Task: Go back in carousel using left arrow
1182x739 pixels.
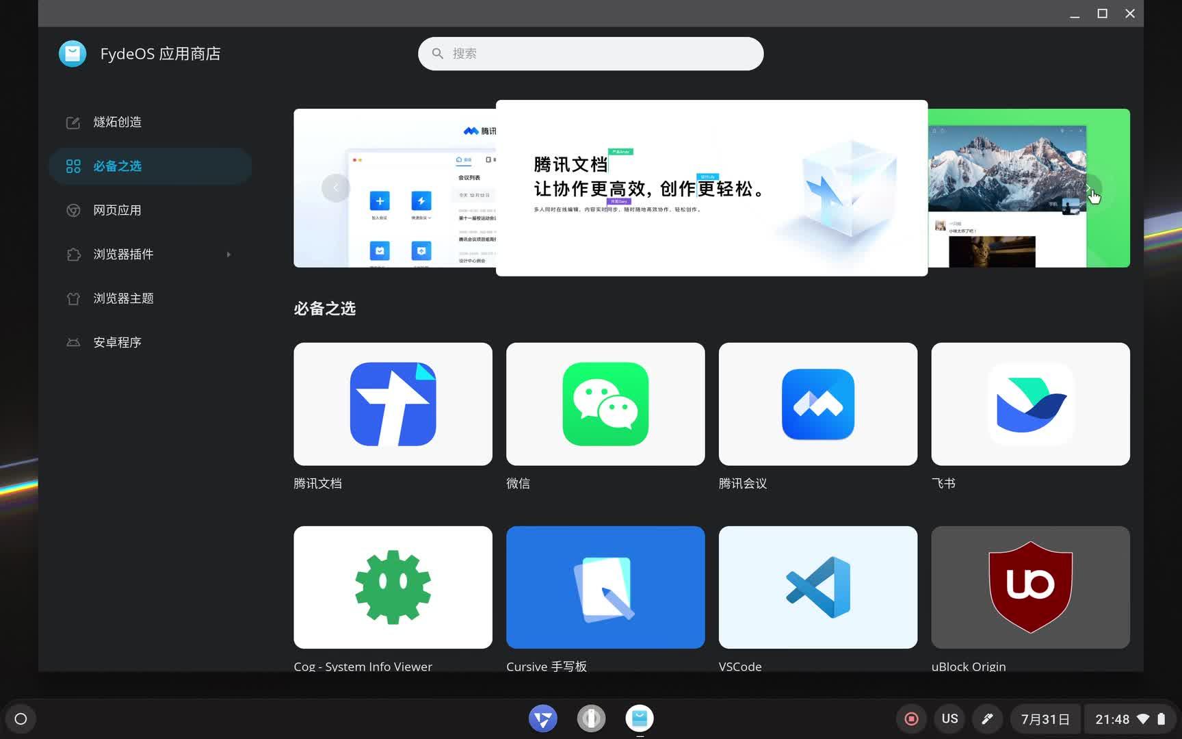Action: [x=336, y=187]
